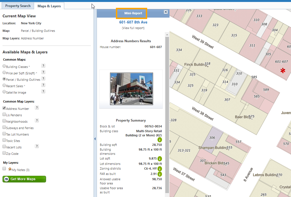Enable the Neighborhoods layer checkbox
Screen dimensions: 291x197
4,121
